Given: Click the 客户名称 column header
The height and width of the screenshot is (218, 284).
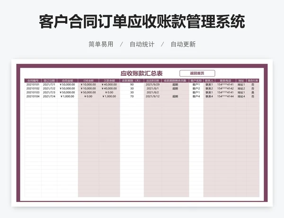Looking at the screenshot, I should point(196,81).
